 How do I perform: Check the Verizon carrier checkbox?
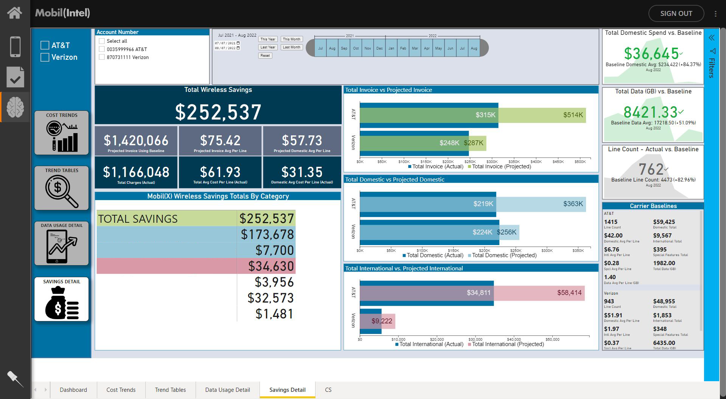45,57
